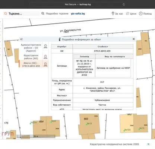This screenshot has width=155, height=149.
Task: Click the stamp icon next to Имоти (КК)
Action: click(x=45, y=64)
